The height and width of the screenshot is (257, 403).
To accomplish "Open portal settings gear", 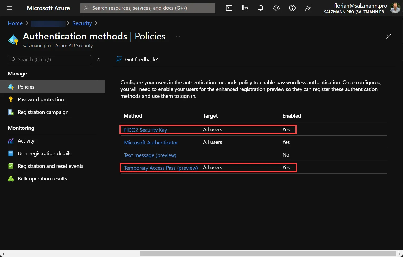I will pyautogui.click(x=277, y=8).
